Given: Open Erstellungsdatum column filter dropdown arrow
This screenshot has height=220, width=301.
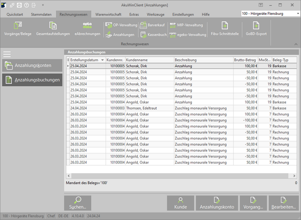Looking at the screenshot, I should (x=103, y=60).
